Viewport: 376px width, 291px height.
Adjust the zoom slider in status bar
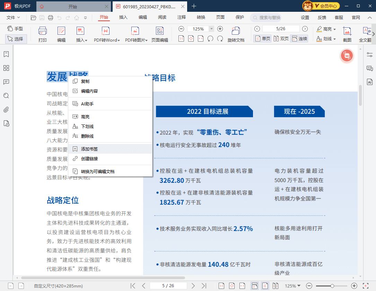click(332, 286)
